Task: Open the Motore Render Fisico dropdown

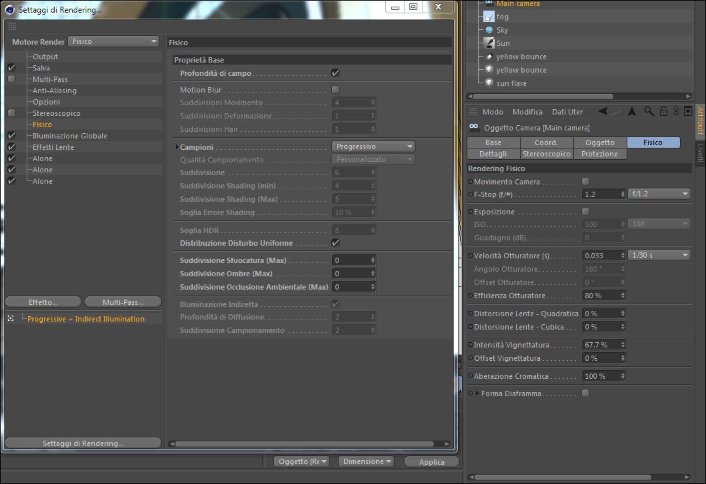Action: (x=114, y=41)
